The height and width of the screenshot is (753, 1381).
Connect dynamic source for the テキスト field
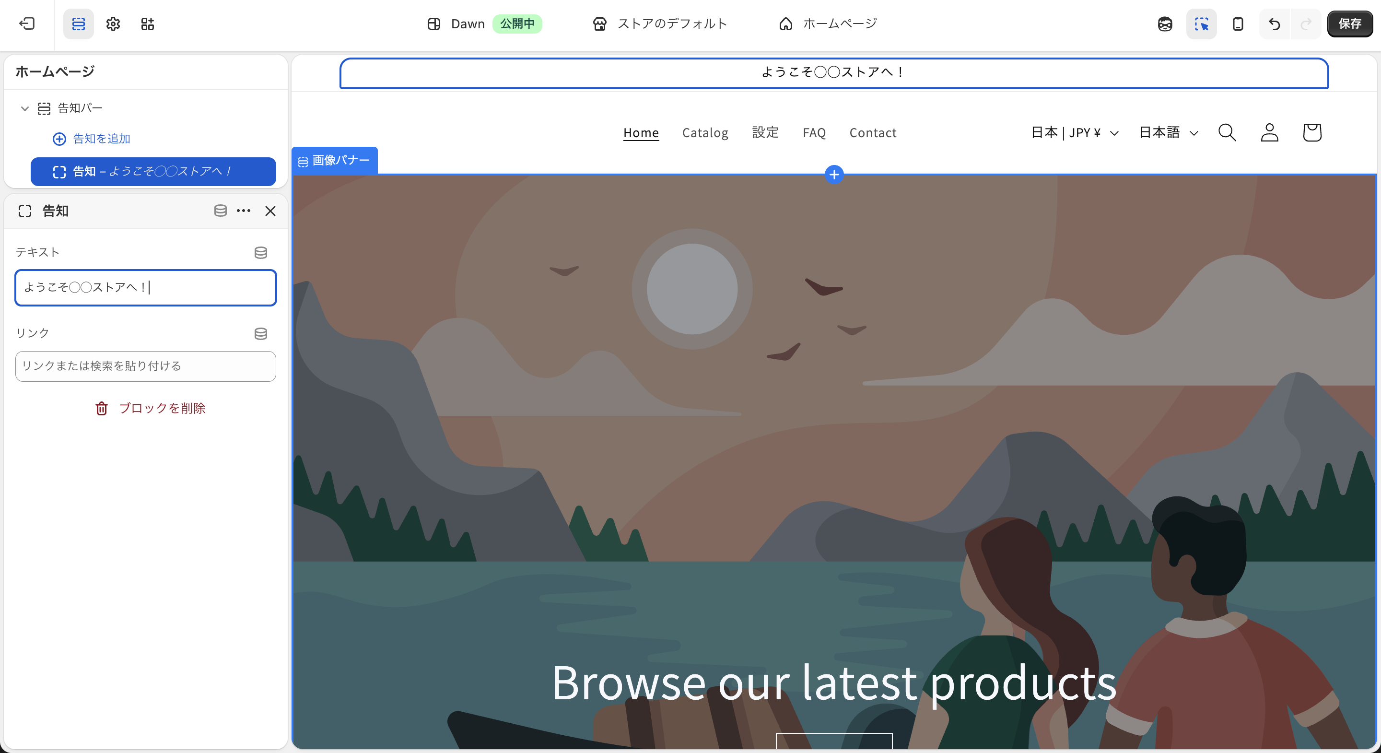click(x=260, y=253)
